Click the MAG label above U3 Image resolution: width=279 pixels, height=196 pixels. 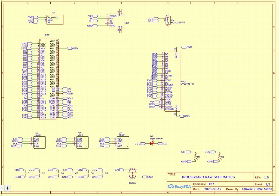[x=38, y=135]
